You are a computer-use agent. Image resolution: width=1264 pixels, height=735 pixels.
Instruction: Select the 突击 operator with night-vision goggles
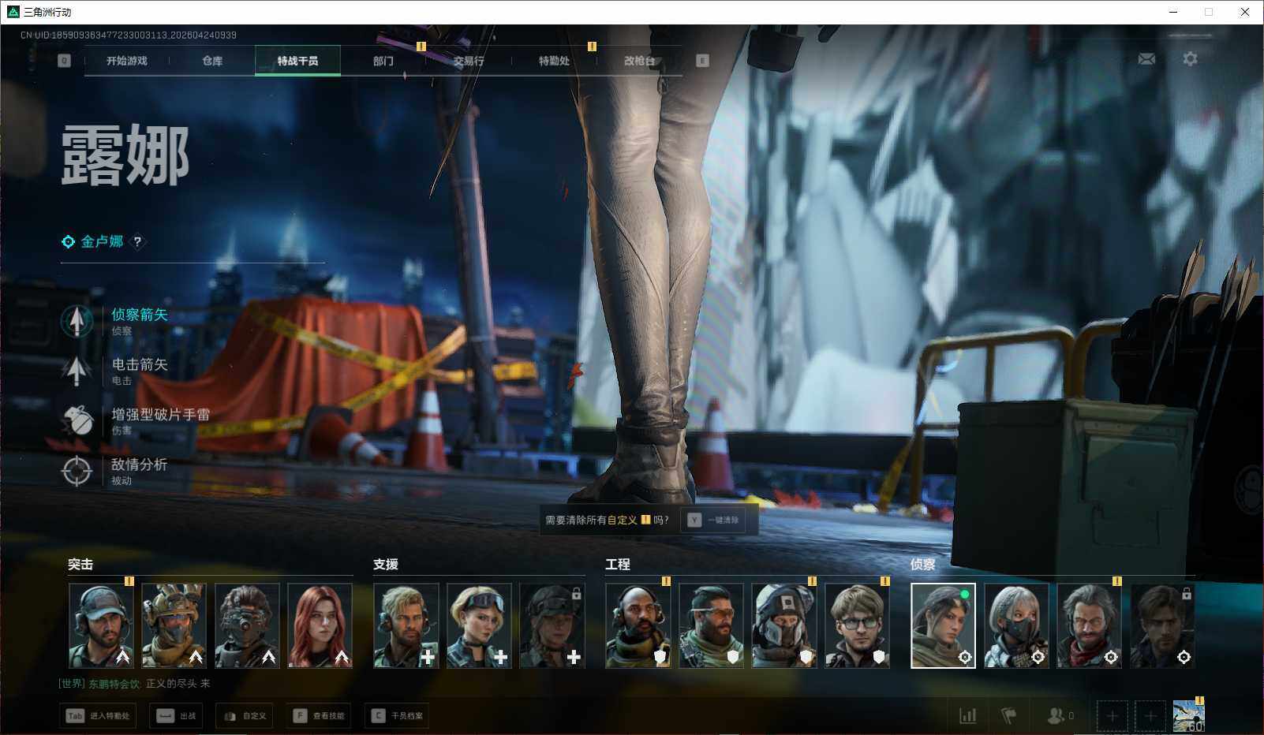coord(247,625)
